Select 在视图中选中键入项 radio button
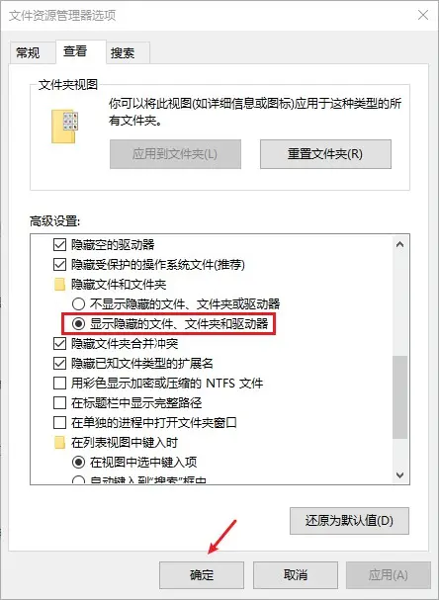 pyautogui.click(x=78, y=463)
